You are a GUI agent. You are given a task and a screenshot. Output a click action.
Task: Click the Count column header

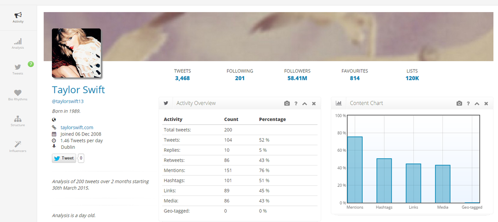pos(231,119)
